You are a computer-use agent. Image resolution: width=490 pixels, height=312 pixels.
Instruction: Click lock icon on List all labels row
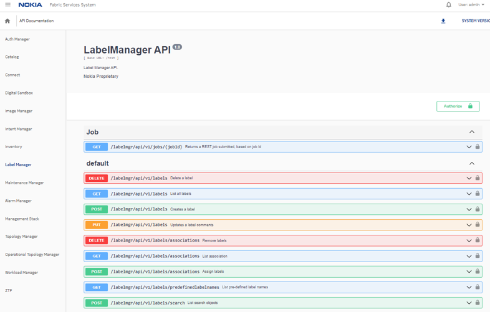pyautogui.click(x=478, y=193)
